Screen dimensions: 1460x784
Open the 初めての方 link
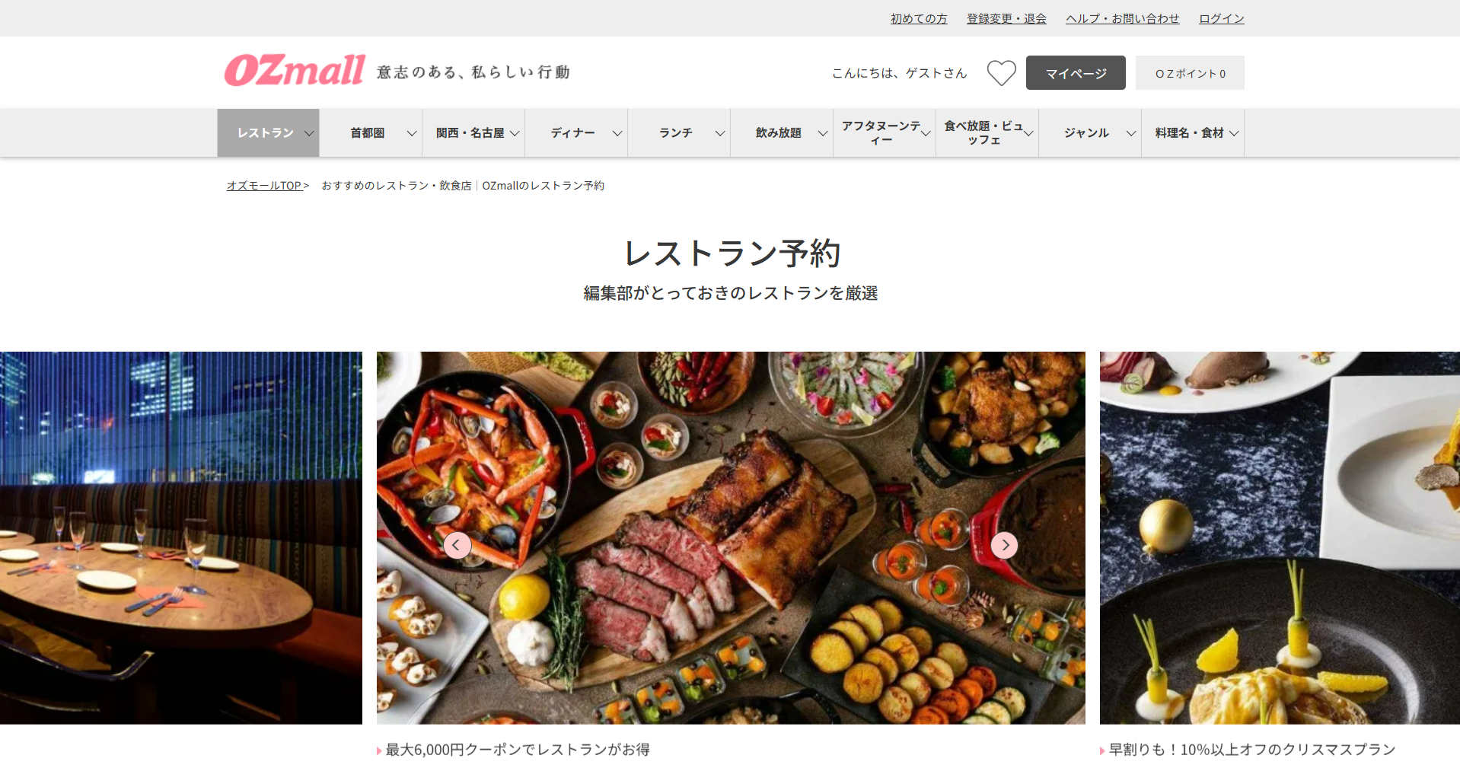click(919, 18)
